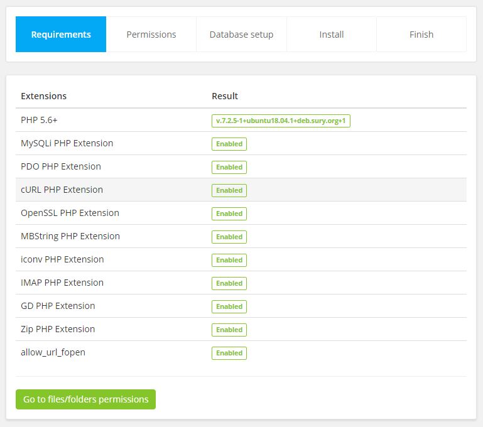Click Enabled badge for OpenSSL PHP Extension

pos(229,213)
